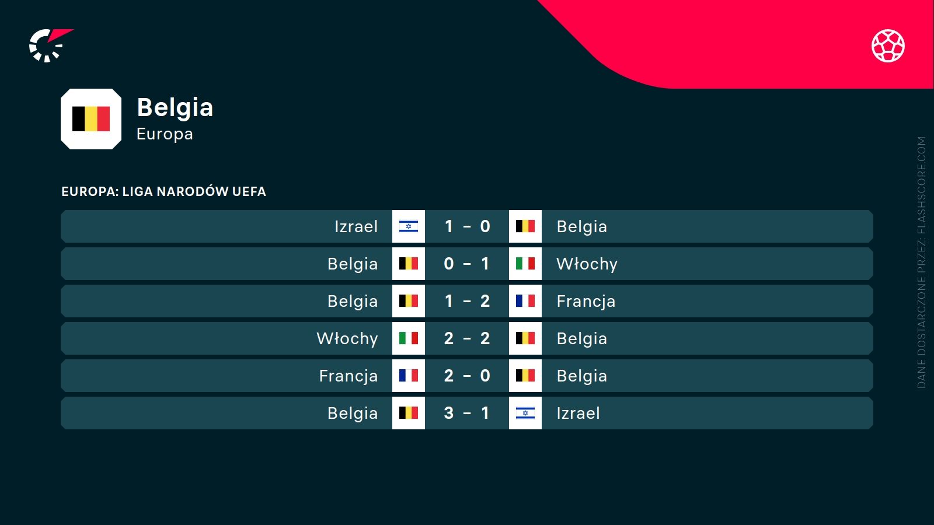Screen dimensions: 934x525
Task: Click the 3 - 1 score for Belgia vs Izrael
Action: (x=467, y=413)
